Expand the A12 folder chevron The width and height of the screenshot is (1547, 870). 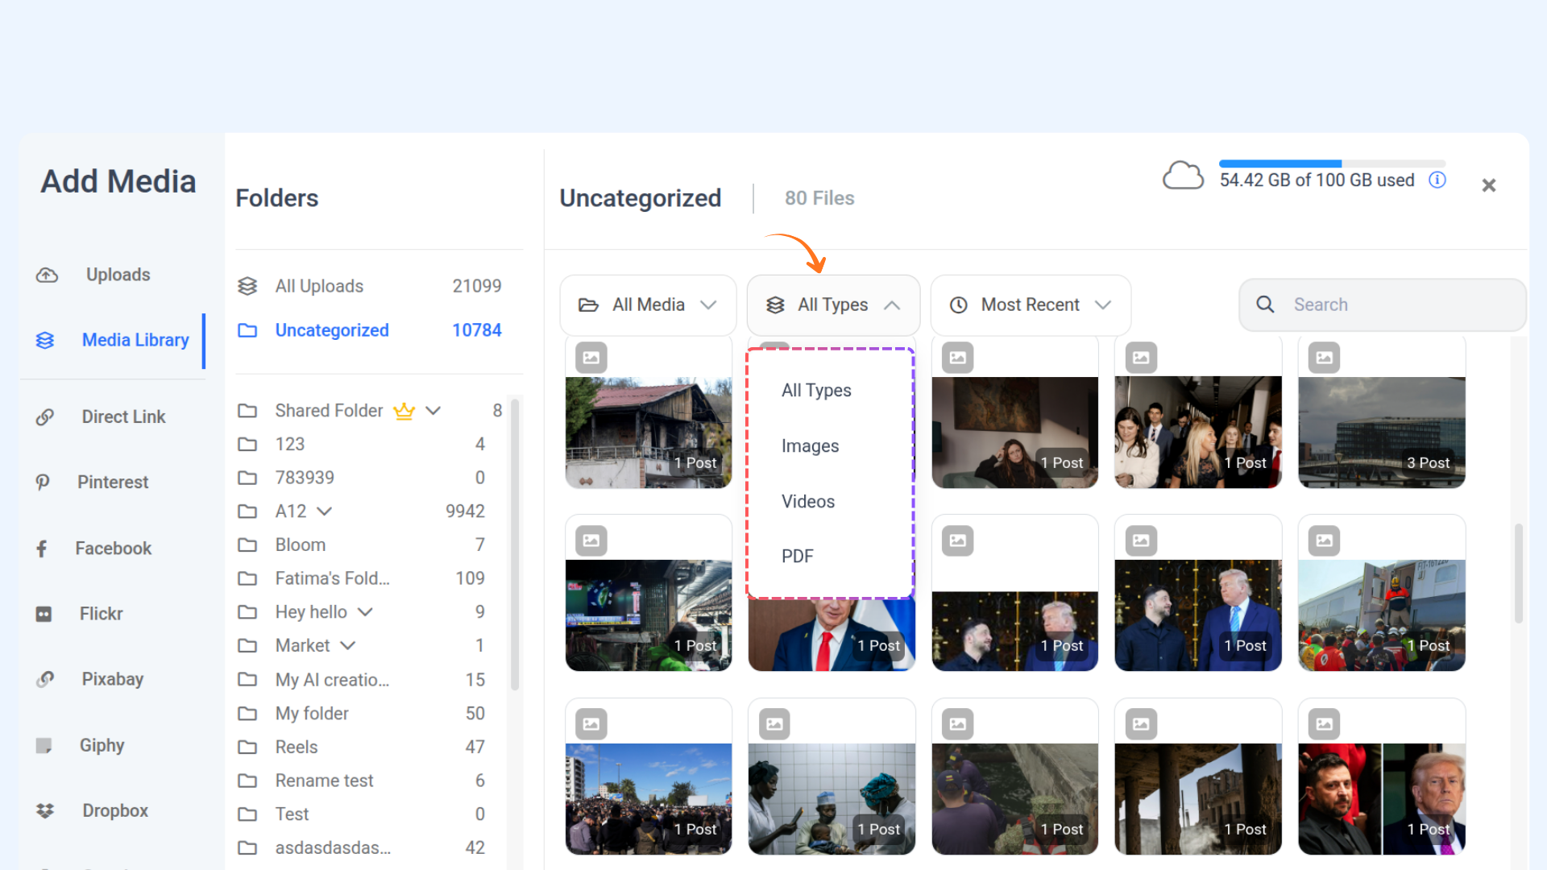(325, 512)
